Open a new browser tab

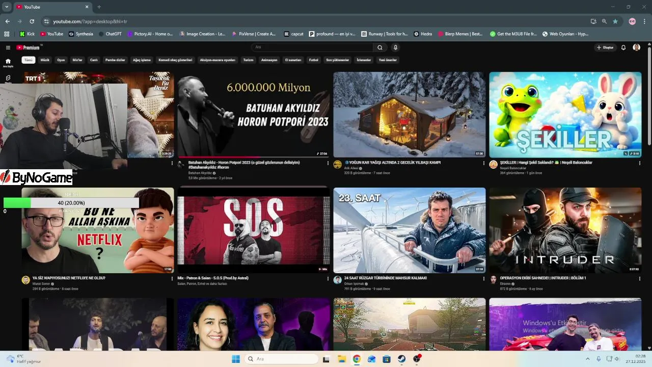[99, 7]
